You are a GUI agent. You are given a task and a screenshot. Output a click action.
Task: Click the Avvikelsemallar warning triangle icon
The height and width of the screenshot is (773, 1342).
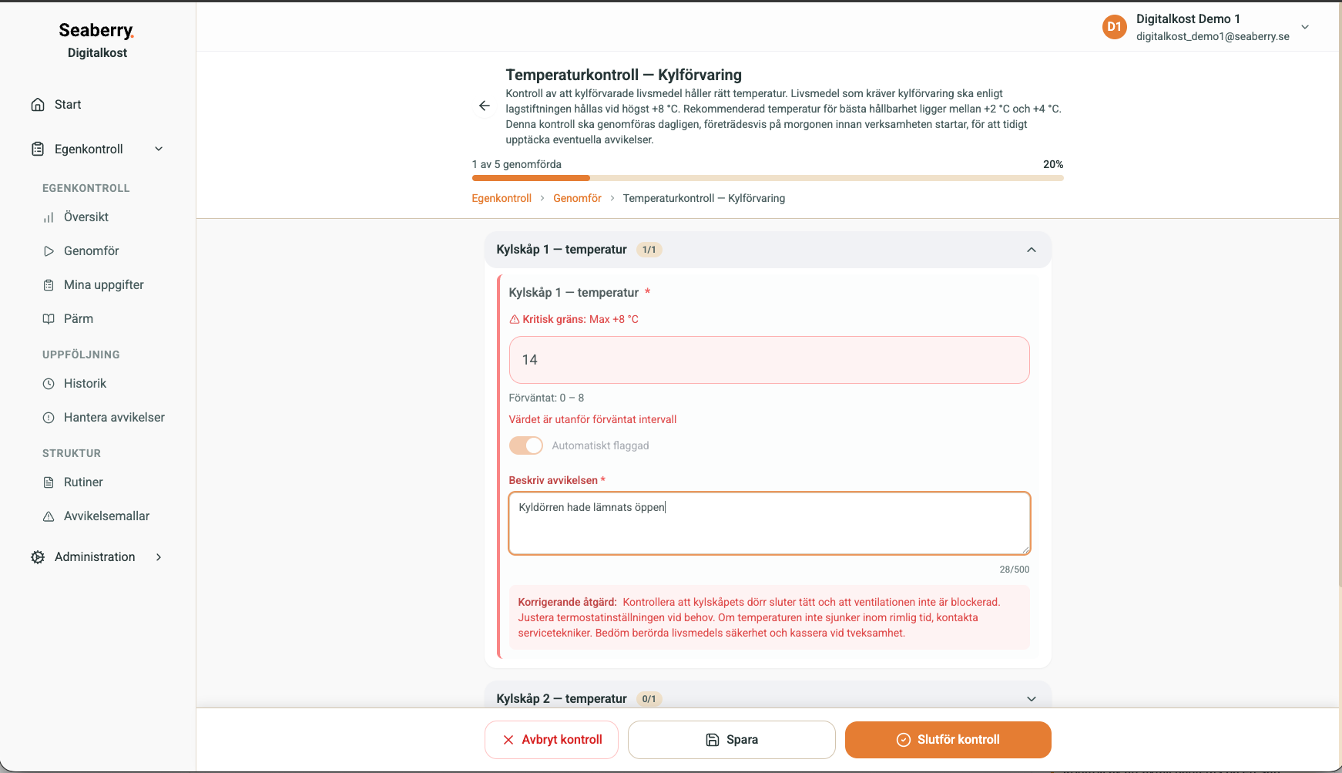click(49, 516)
